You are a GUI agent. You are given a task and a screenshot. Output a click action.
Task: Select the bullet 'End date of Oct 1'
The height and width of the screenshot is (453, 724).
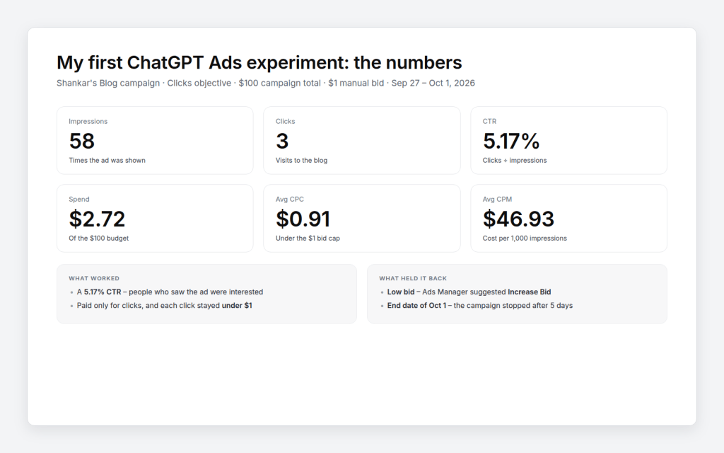tap(480, 306)
